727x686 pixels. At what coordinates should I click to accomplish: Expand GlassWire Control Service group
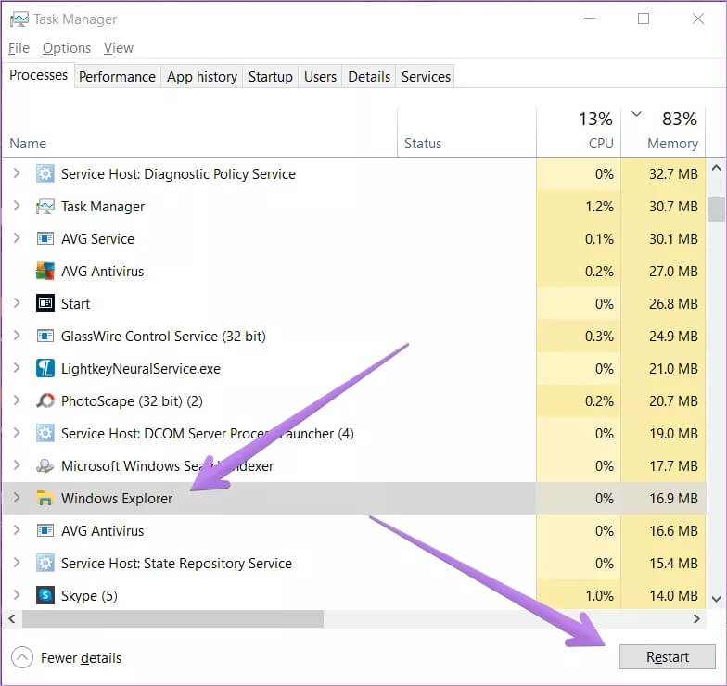pyautogui.click(x=17, y=336)
